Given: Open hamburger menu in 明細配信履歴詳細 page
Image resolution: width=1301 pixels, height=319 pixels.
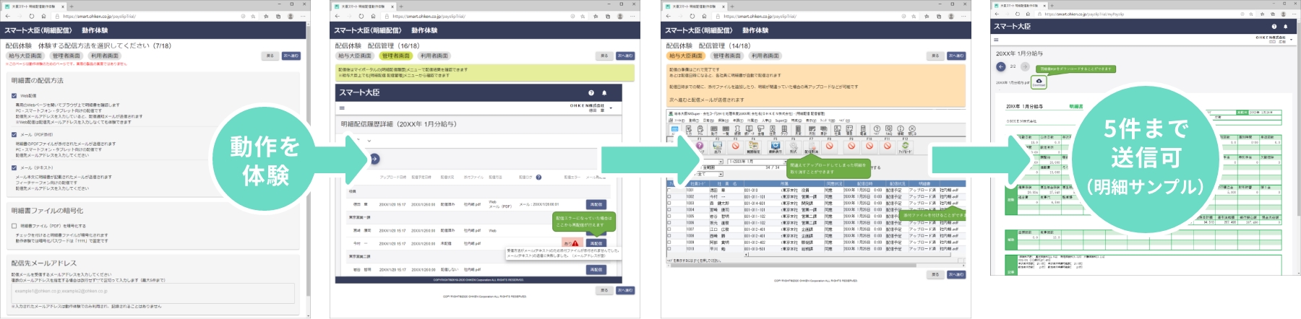Looking at the screenshot, I should coord(343,108).
